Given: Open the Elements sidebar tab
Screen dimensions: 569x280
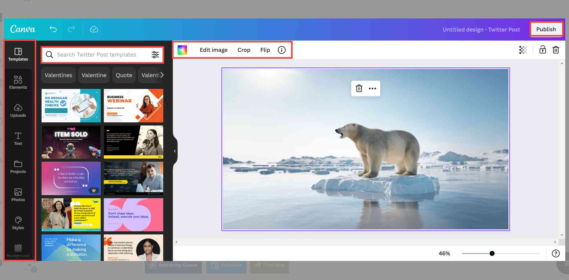Looking at the screenshot, I should [18, 82].
